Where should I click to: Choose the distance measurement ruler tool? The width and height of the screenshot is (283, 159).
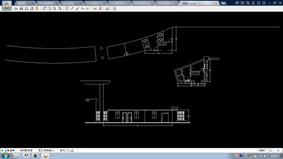click(95, 9)
